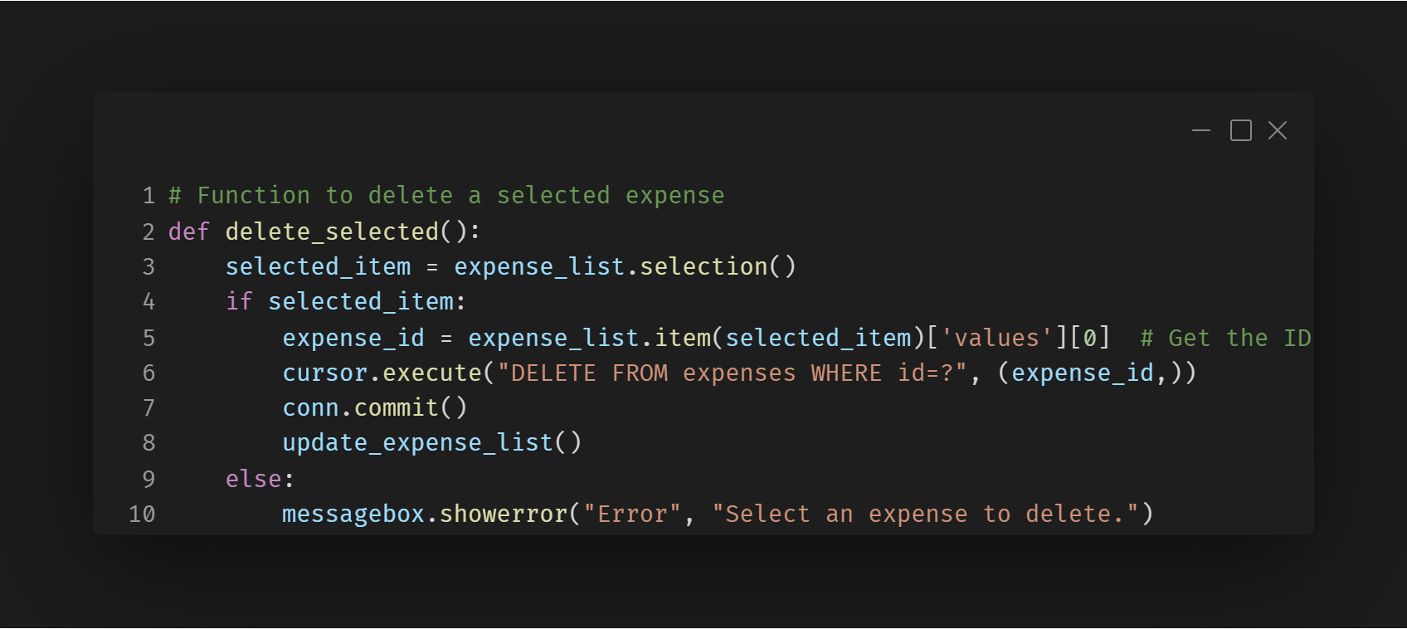1407x629 pixels.
Task: Click messagebox.showerror call
Action: (424, 514)
